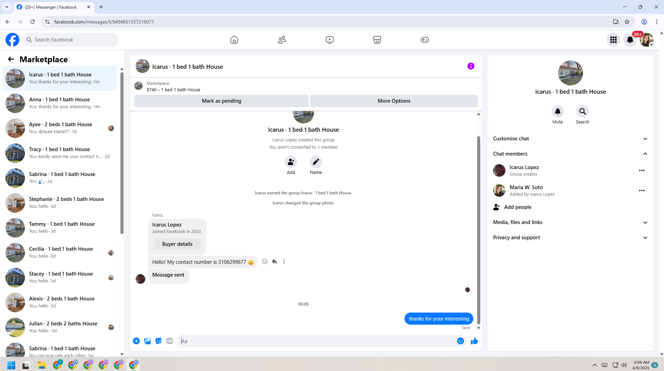Reload the page with the refresh button

[33, 22]
